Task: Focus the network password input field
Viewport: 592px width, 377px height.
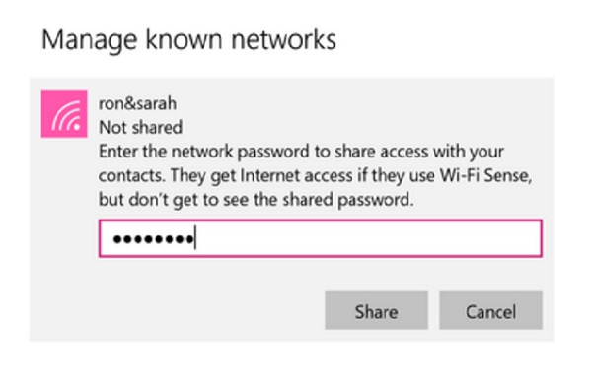Action: pyautogui.click(x=321, y=238)
